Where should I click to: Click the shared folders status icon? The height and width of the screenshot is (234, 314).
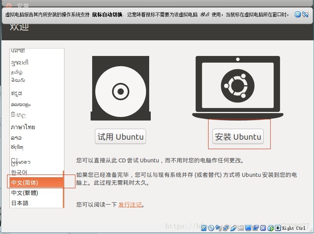tap(241, 228)
